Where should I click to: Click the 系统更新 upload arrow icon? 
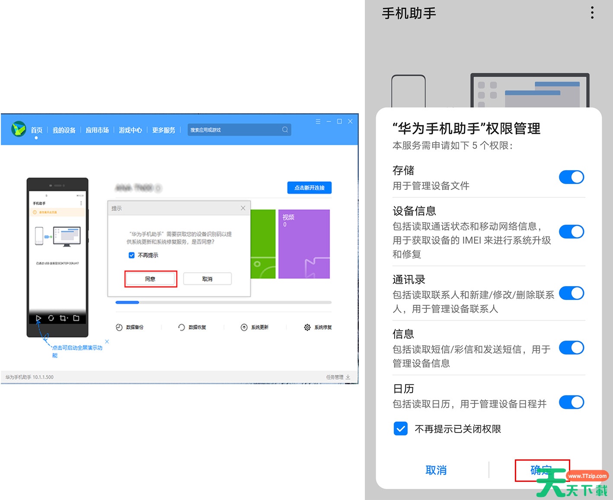(244, 327)
